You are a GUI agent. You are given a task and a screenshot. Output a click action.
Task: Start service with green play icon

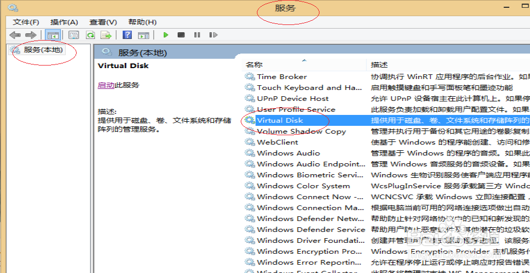click(166, 35)
